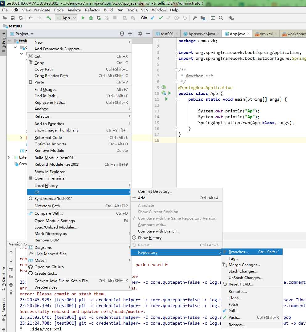306x332 pixels.
Task: Click the up arrow in Version Control console
Action: (11, 253)
